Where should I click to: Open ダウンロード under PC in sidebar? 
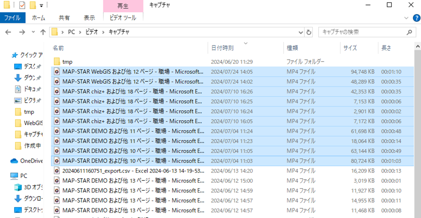[x=28, y=199]
